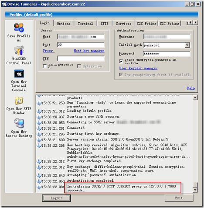Open New SFTP Window icon
Image resolution: width=204 pixels, height=208 pixels.
tap(19, 101)
